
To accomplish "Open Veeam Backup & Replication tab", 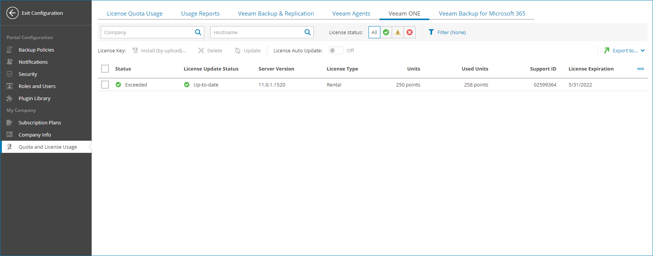I will pyautogui.click(x=276, y=14).
